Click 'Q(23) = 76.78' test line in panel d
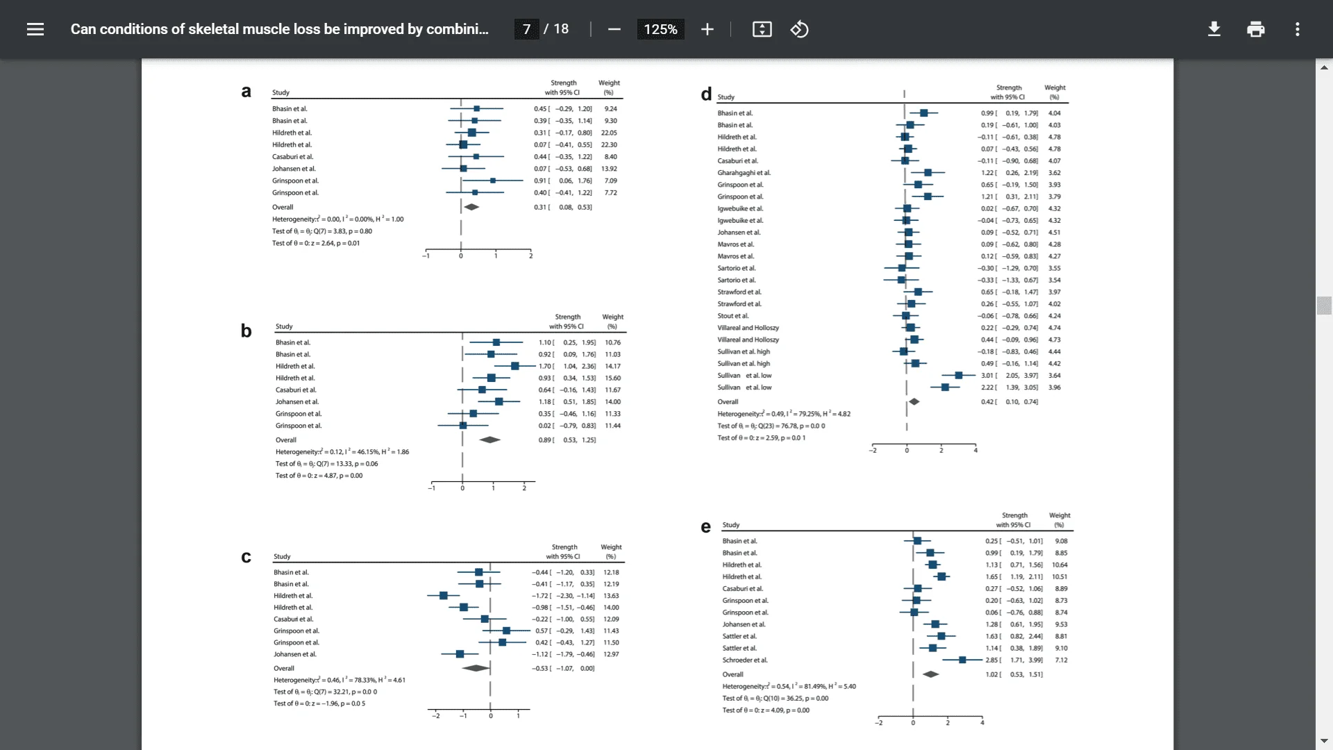 point(771,426)
